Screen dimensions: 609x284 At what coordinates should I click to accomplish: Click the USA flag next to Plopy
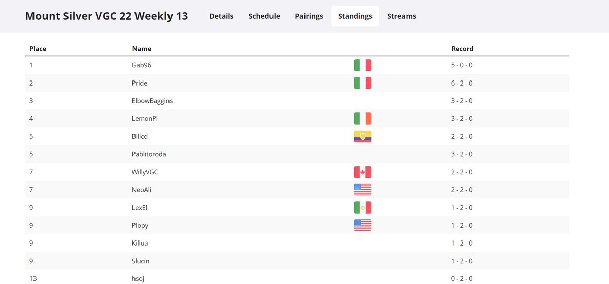(362, 225)
